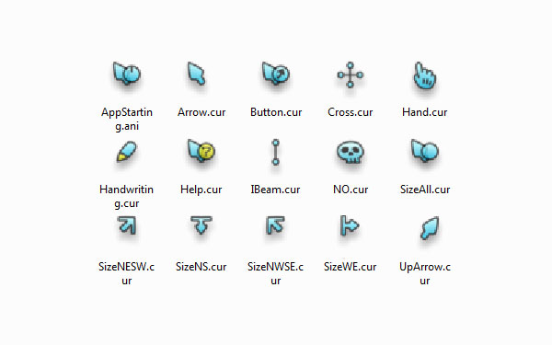
Task: Click the SizeNS.cur vertical resize icon
Action: (201, 225)
